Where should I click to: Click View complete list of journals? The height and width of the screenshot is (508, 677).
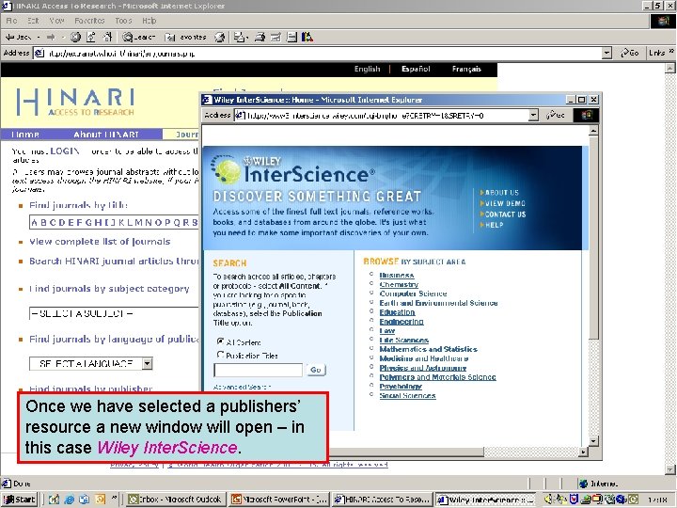tap(100, 242)
